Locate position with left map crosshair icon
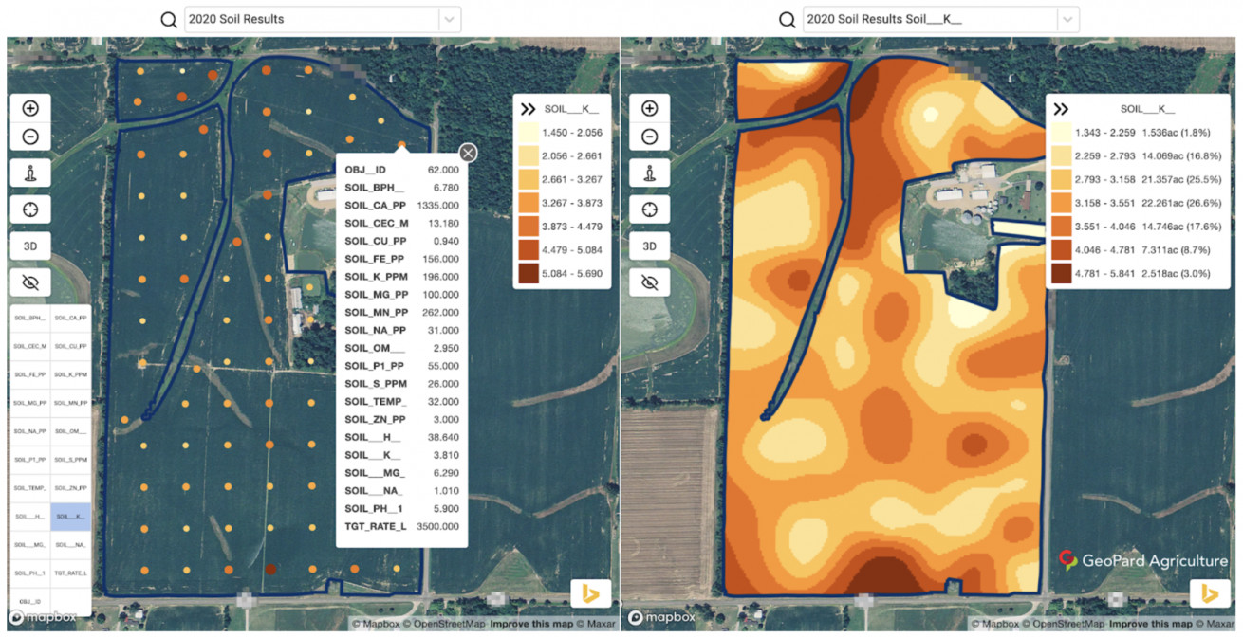 29,209
